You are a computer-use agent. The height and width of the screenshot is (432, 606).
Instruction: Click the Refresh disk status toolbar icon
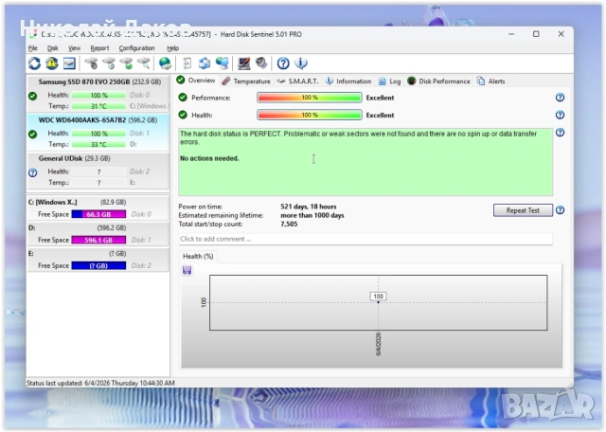click(x=34, y=63)
